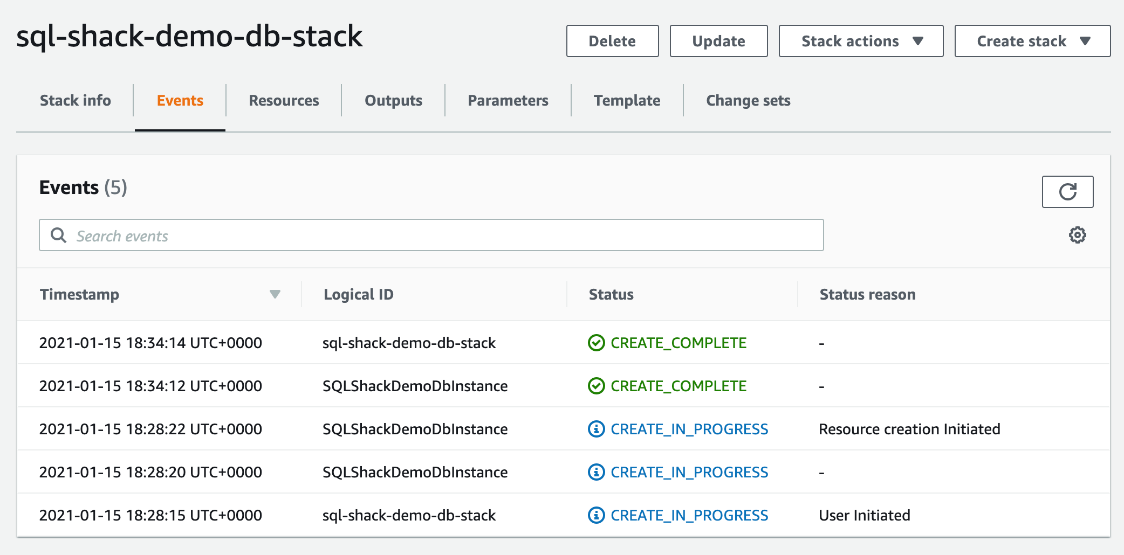This screenshot has height=555, width=1124.
Task: Click the search magnifier icon
Action: [x=58, y=235]
